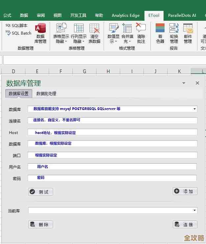The width and height of the screenshot is (206, 244).
Task: Switch to 数据 ribbon tab
Action: 24,15
